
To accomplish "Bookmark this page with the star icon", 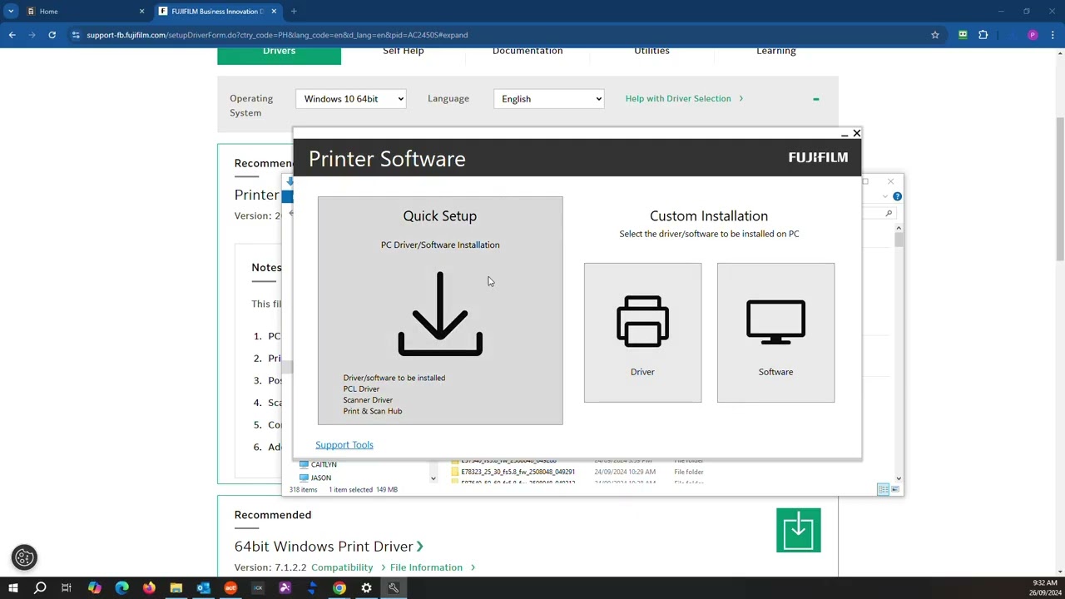I will click(935, 35).
